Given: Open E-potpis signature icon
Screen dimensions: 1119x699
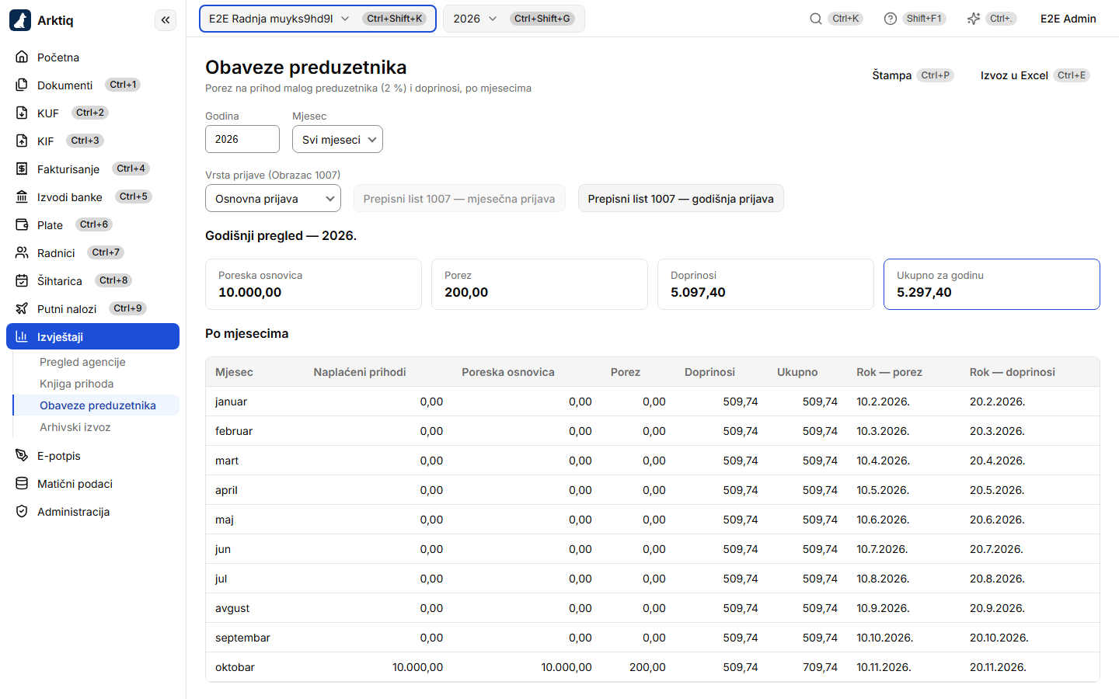Looking at the screenshot, I should pos(22,455).
